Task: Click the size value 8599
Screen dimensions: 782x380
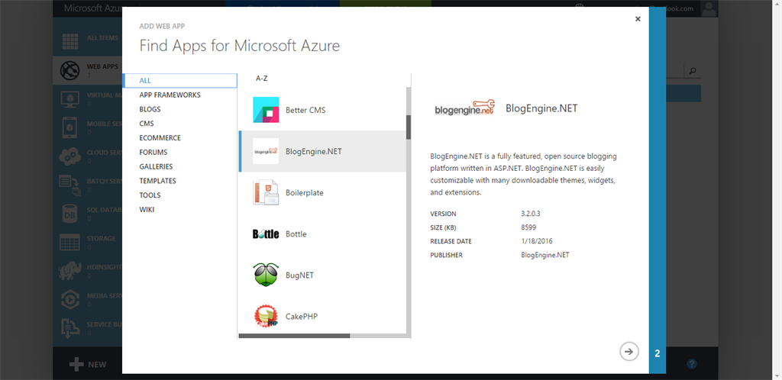Action: pos(528,227)
